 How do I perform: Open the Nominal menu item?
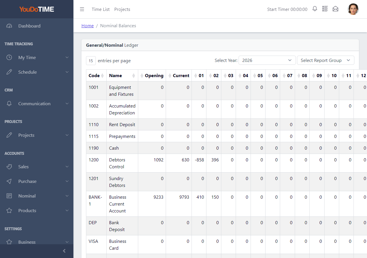[x=37, y=196]
